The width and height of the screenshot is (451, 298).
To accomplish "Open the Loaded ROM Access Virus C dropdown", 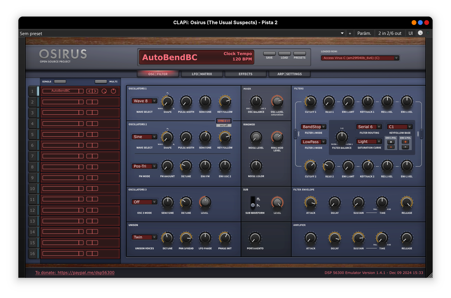I will 360,58.
